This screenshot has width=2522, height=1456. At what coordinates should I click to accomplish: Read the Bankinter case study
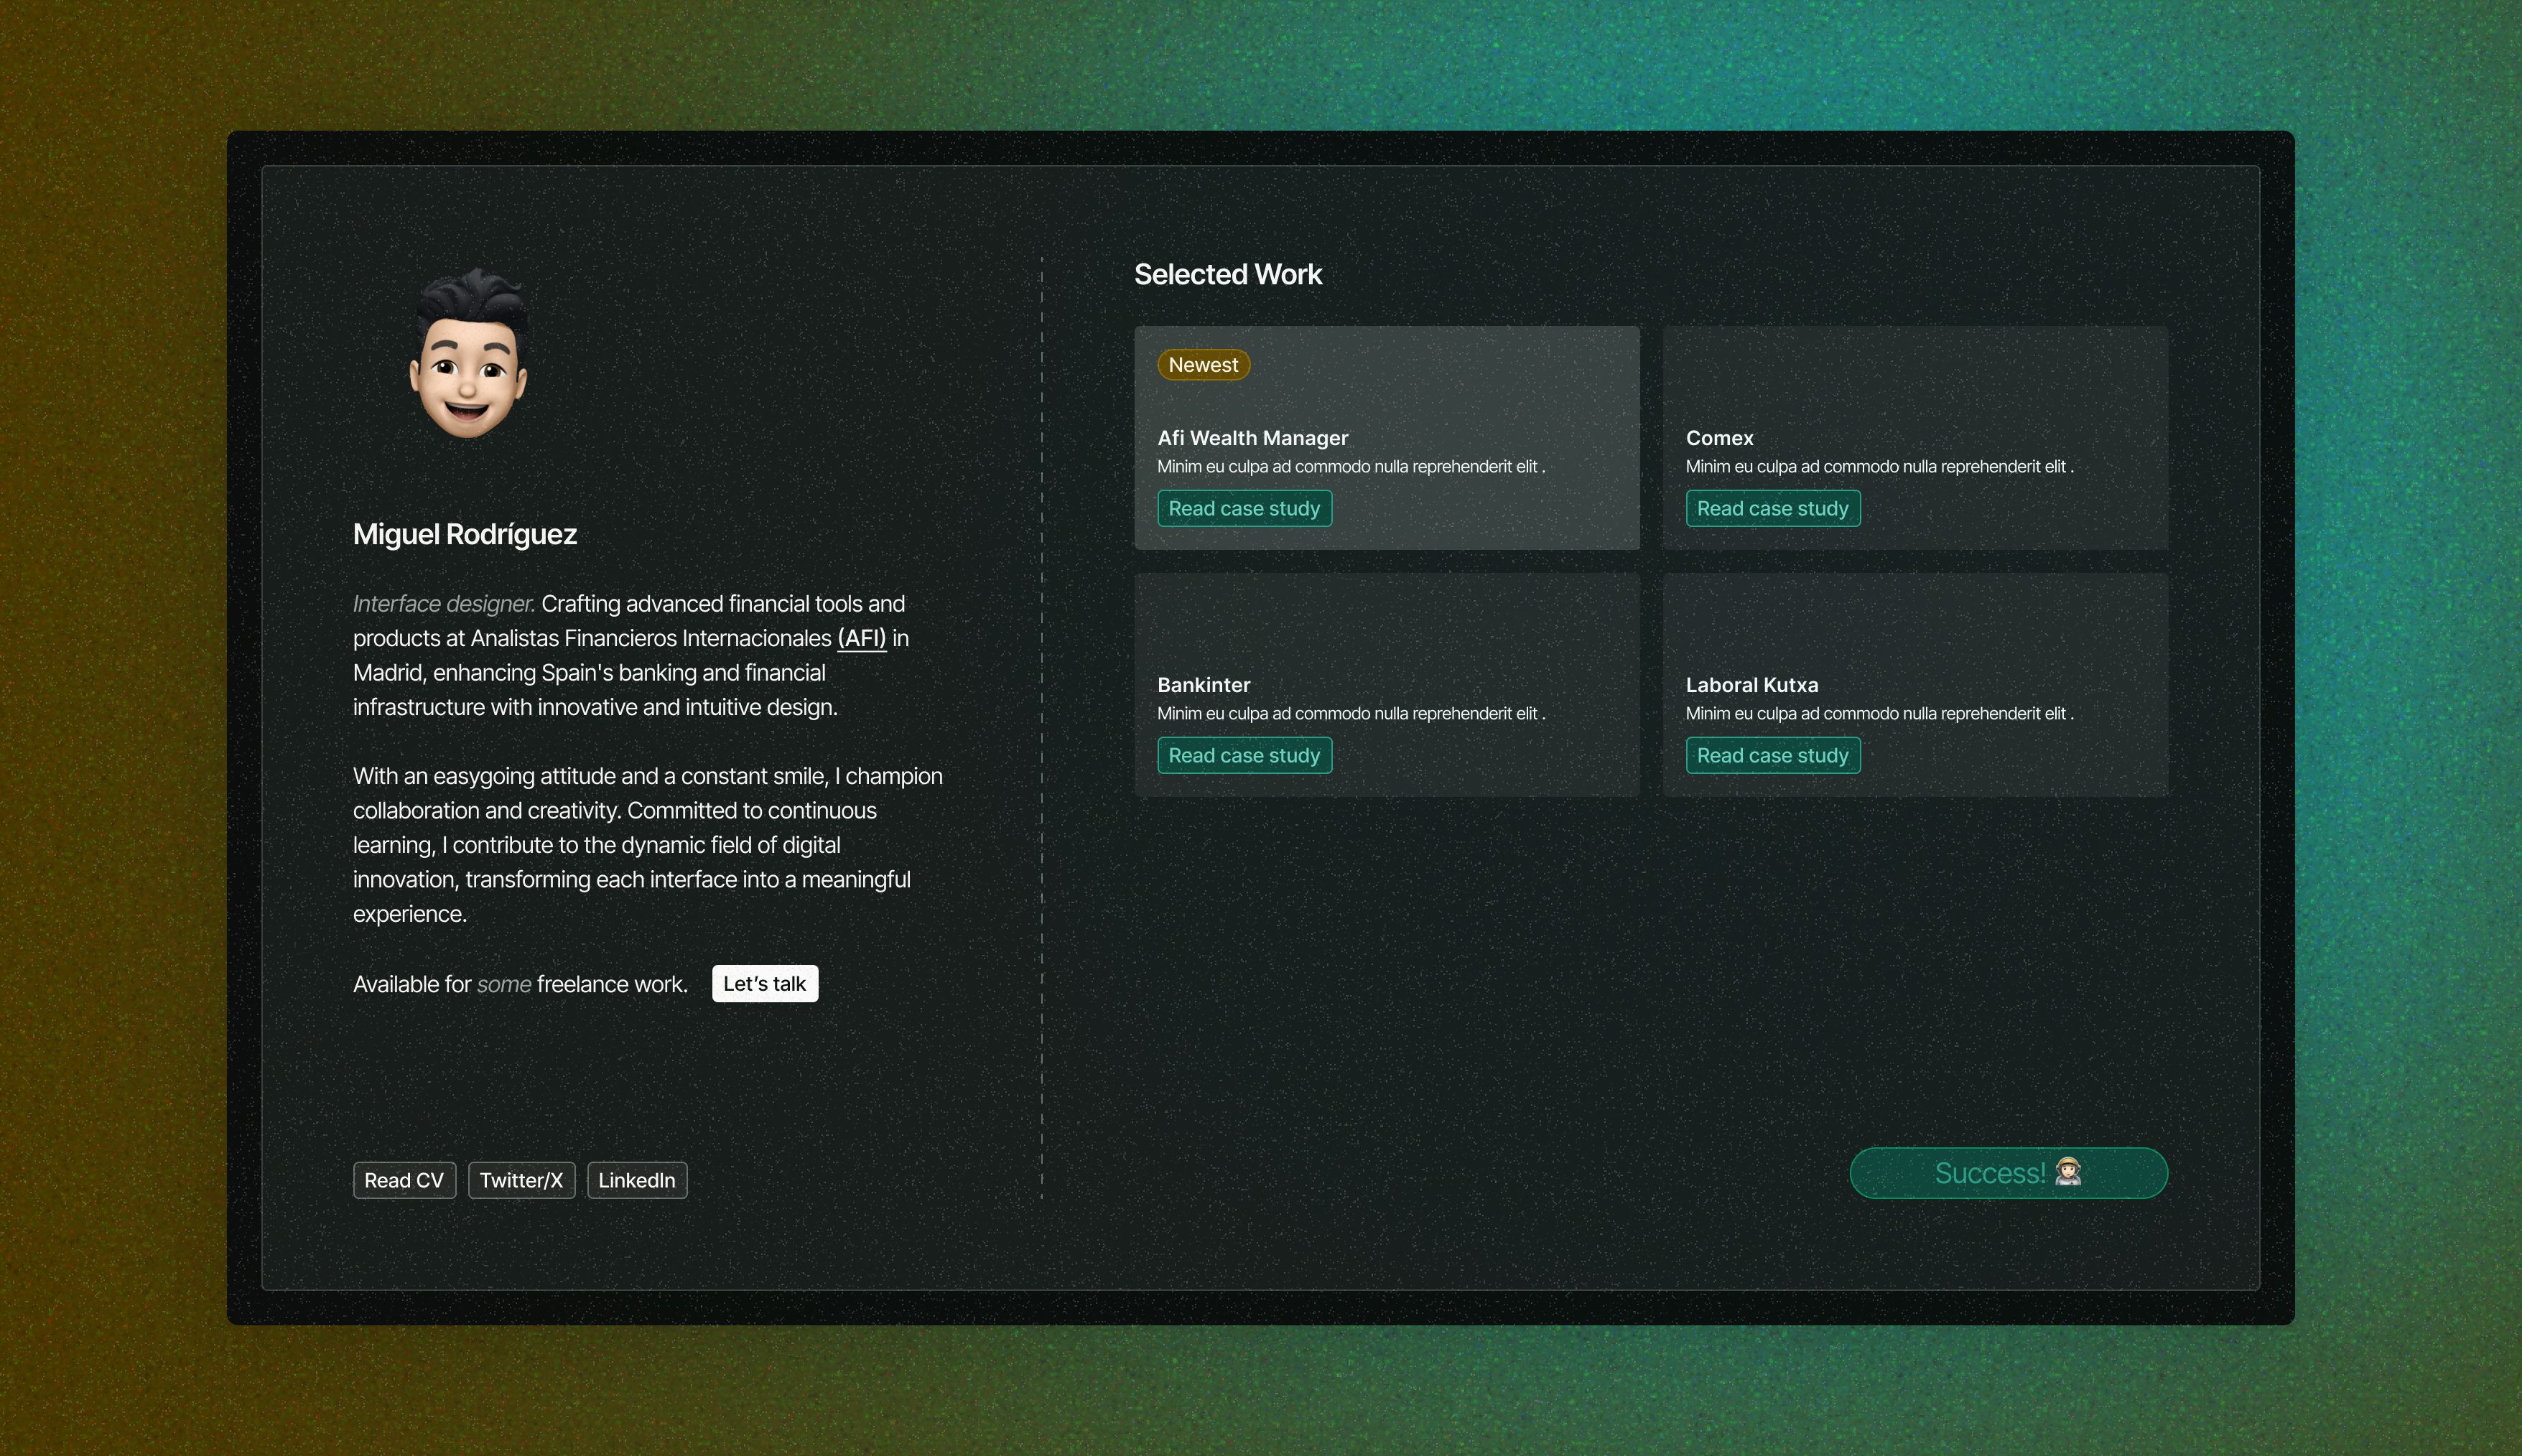point(1244,755)
